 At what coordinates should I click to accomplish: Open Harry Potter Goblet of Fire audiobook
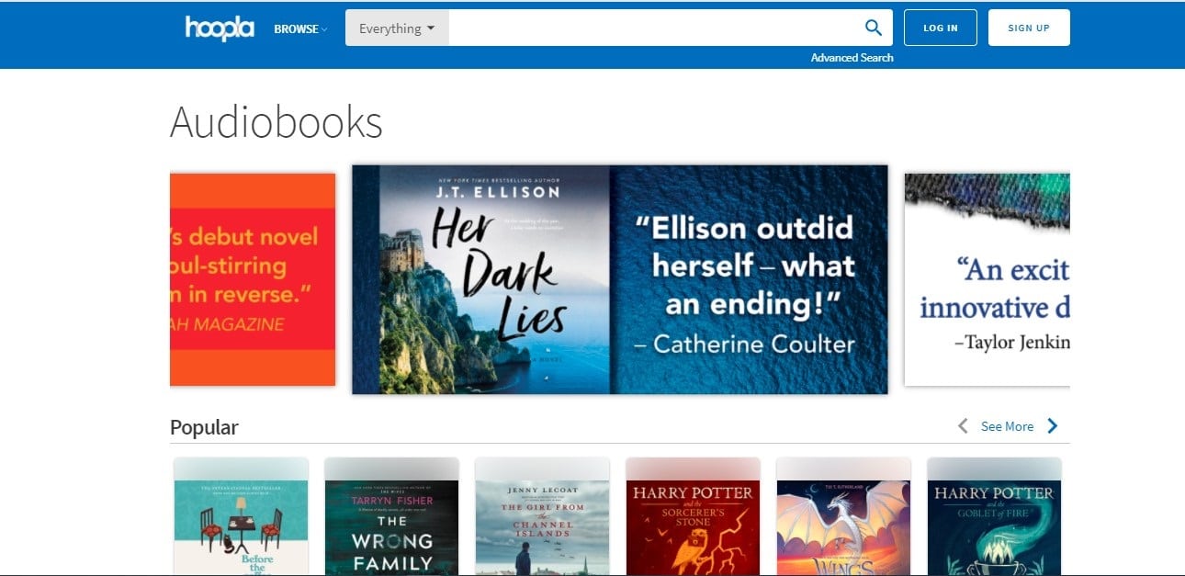coord(994,516)
